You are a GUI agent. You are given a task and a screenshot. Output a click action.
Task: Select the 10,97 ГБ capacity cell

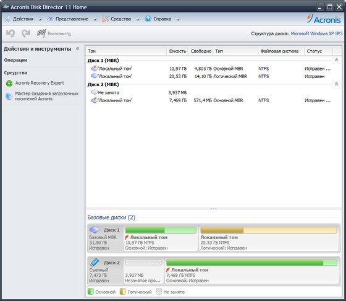point(178,69)
